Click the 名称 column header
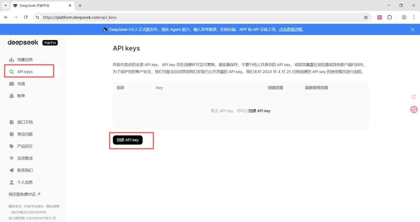 pyautogui.click(x=120, y=87)
